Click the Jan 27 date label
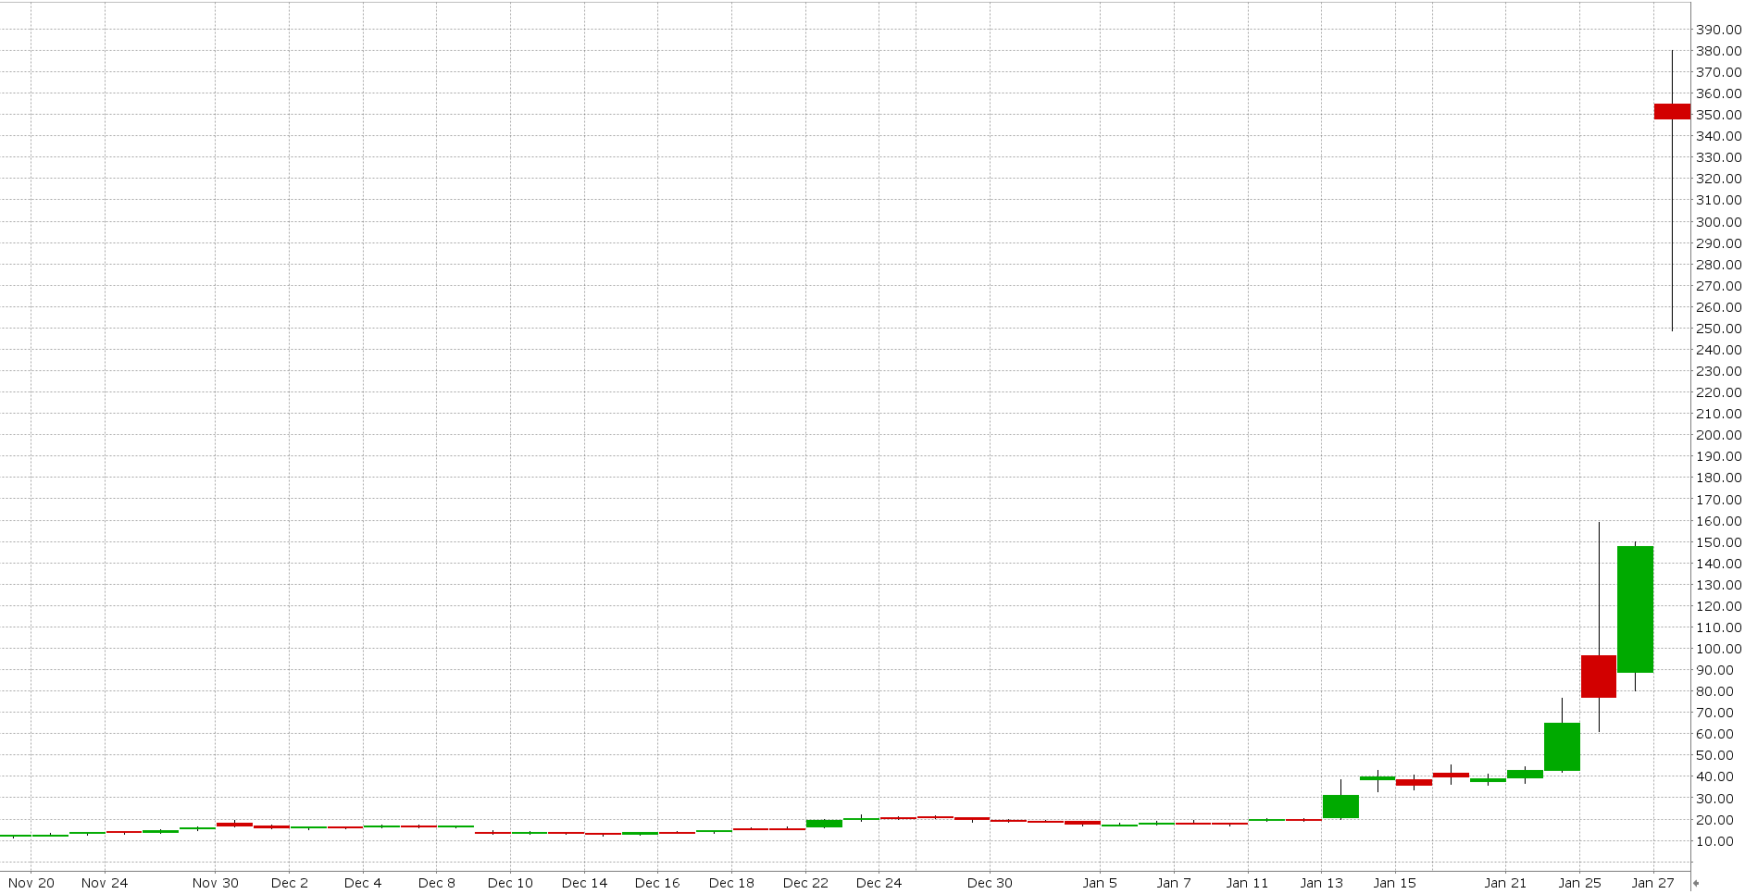Viewport: 1745px width, 894px height. tap(1653, 883)
